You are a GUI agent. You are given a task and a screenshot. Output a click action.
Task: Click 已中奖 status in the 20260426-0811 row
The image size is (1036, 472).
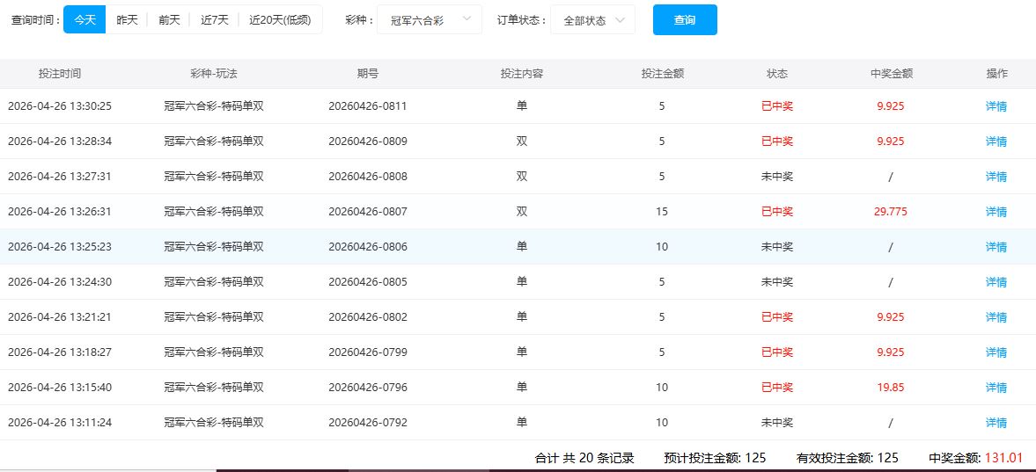[x=777, y=106]
